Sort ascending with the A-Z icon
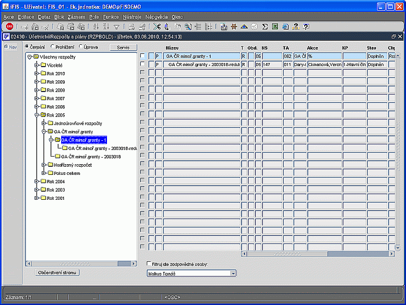Screen dimensions: 406x305 tap(96, 26)
